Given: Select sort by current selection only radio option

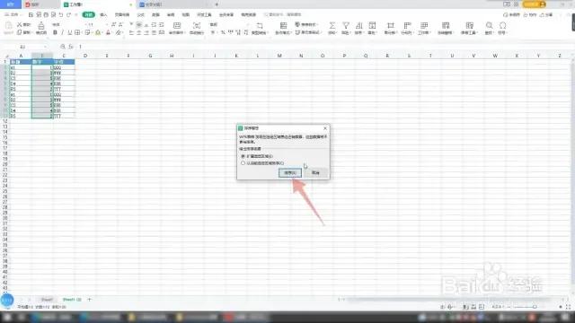Looking at the screenshot, I should click(x=243, y=163).
